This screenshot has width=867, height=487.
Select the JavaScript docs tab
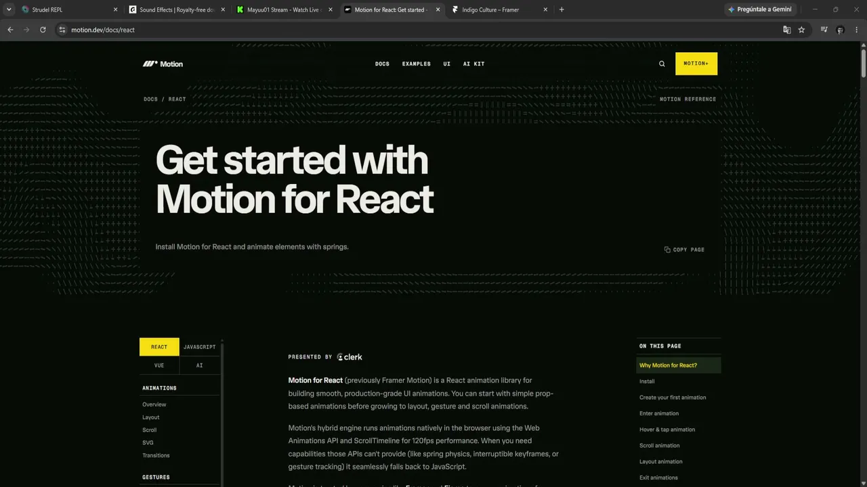pos(199,347)
